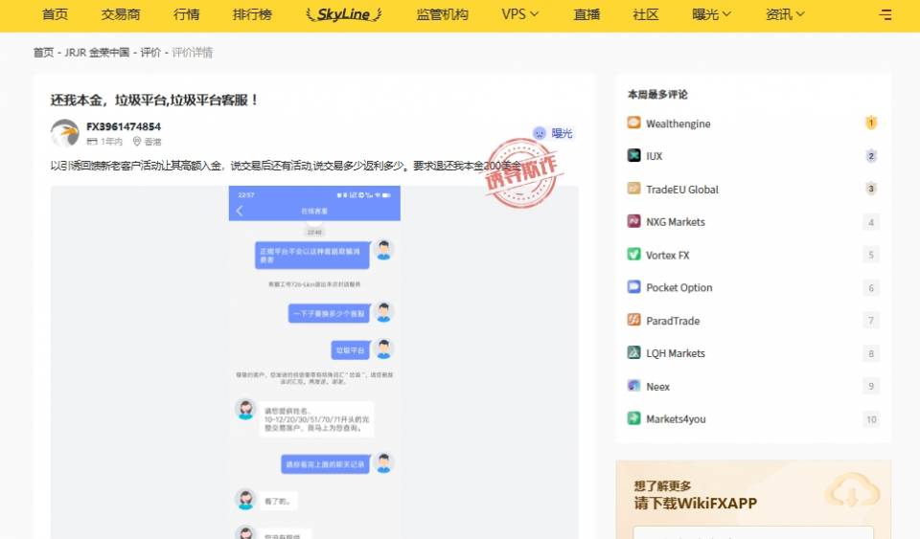
Task: Click the Neex broker name
Action: [x=657, y=386]
